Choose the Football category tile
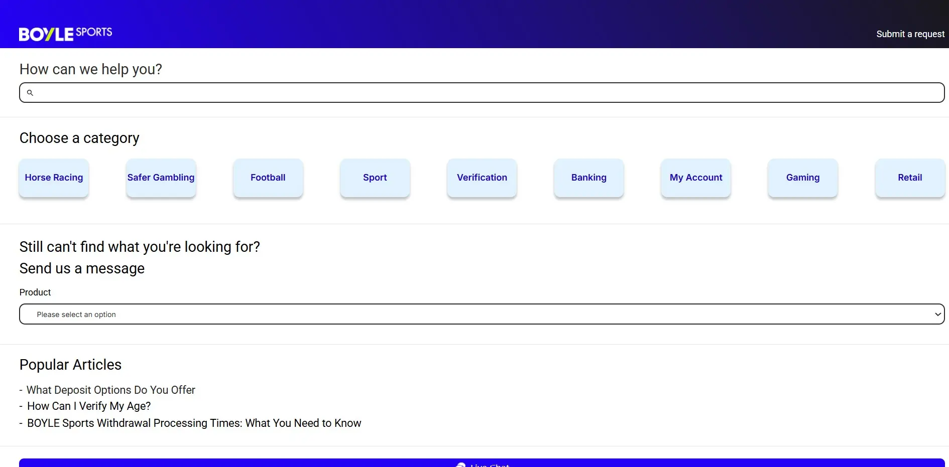Screen dimensions: 949x467 click(x=268, y=178)
